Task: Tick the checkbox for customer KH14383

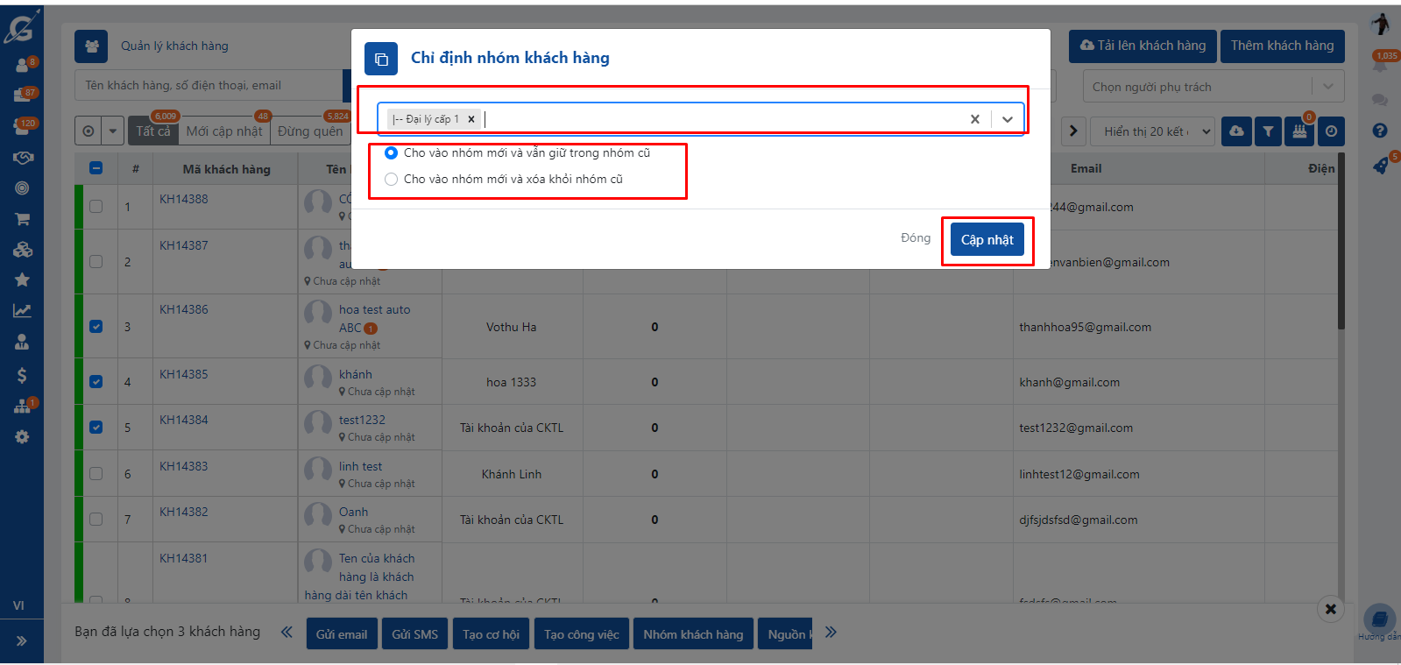Action: 96,474
